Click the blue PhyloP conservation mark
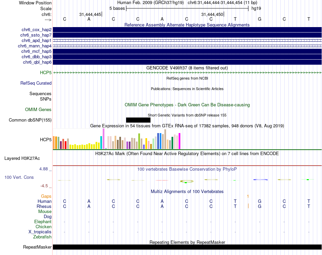 tap(260, 180)
